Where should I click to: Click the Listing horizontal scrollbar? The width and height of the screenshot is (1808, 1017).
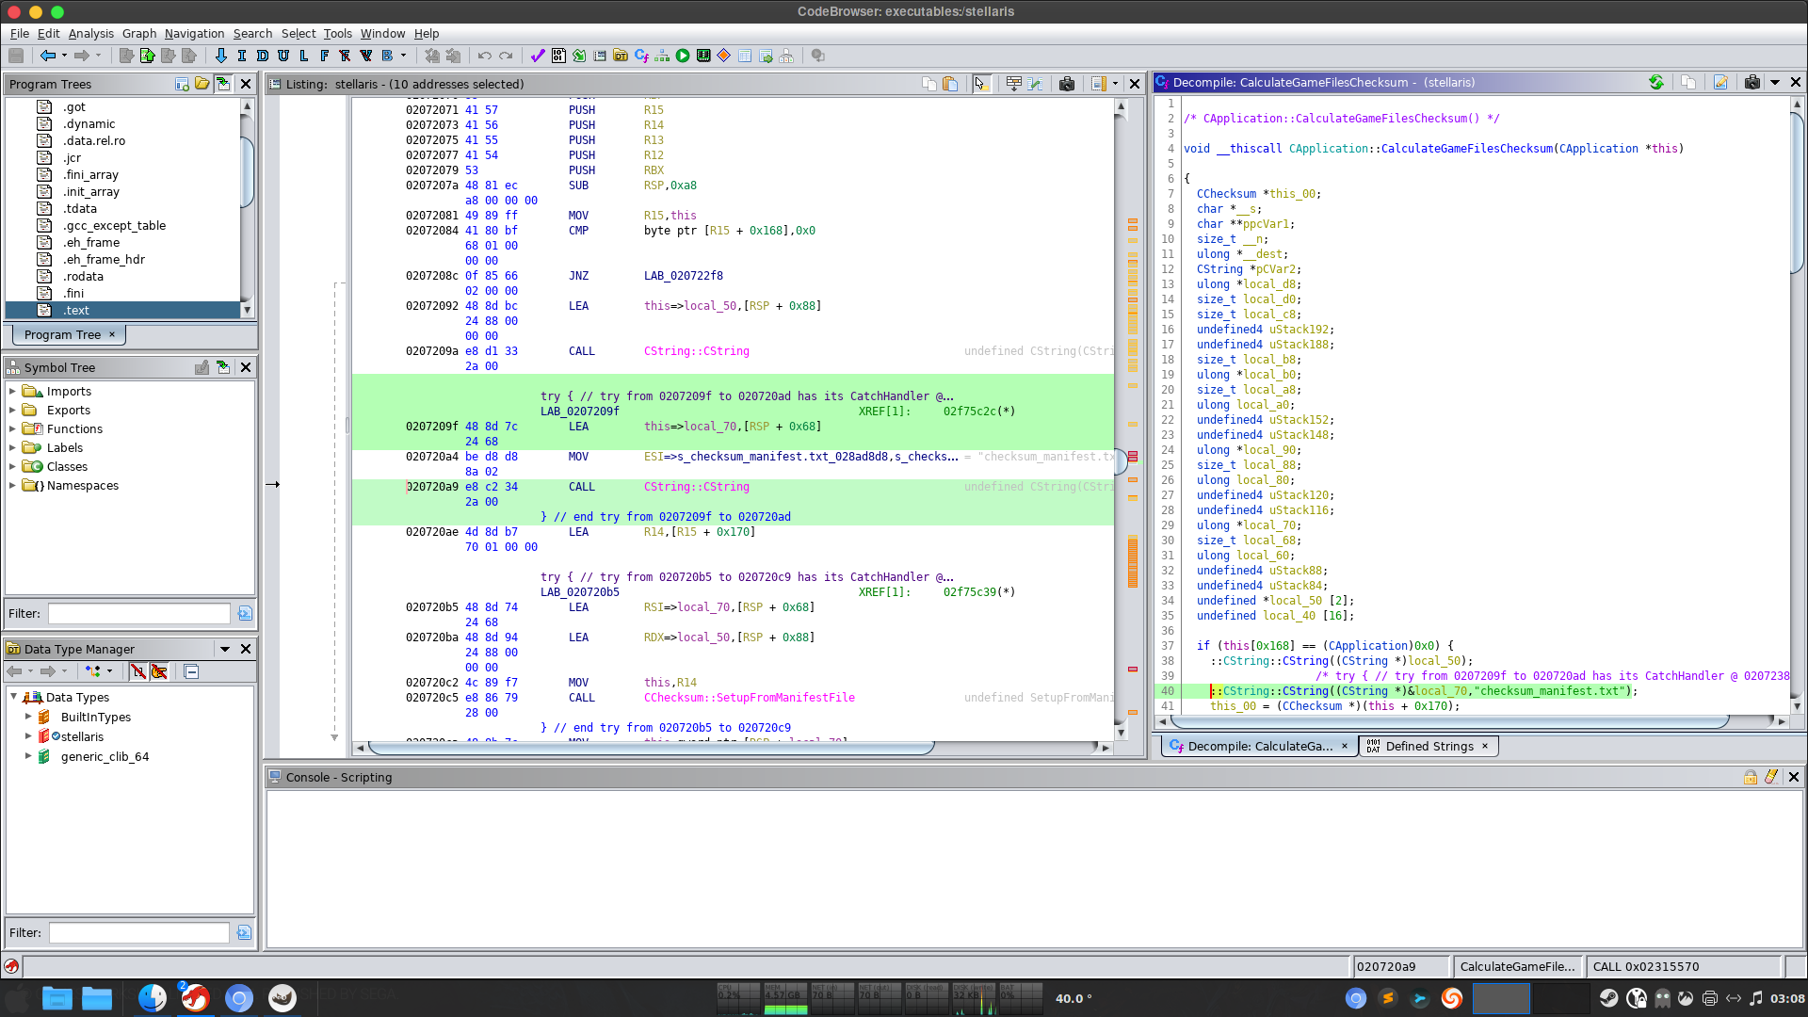[x=650, y=748]
